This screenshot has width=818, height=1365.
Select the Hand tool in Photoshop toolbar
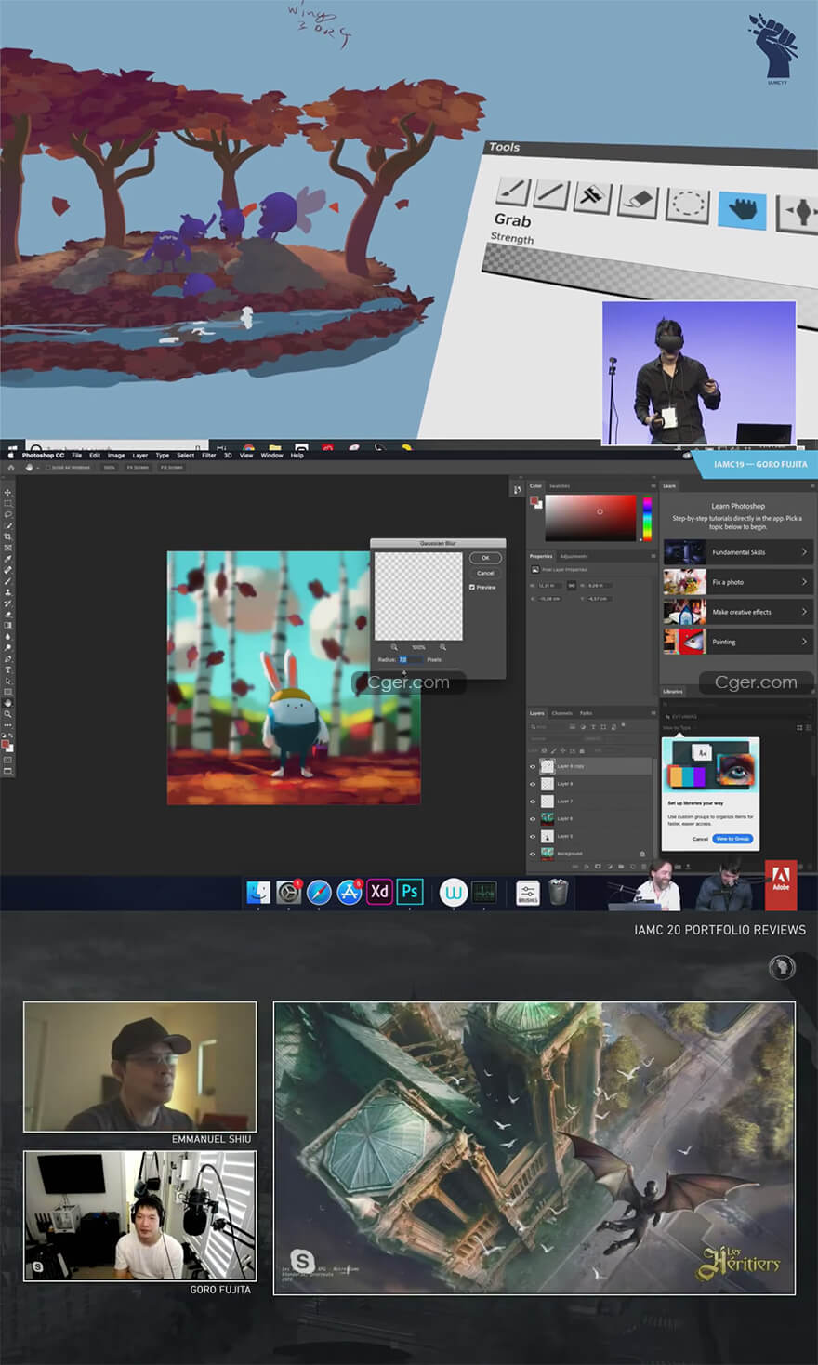point(7,703)
